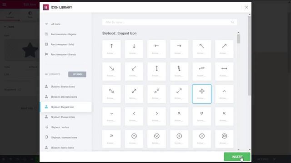Screen dimensions: 291x163
Task: Open Skyboot Elegant Icon library
Action: point(65,107)
